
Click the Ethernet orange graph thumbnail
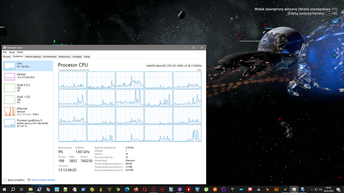[x=10, y=112]
